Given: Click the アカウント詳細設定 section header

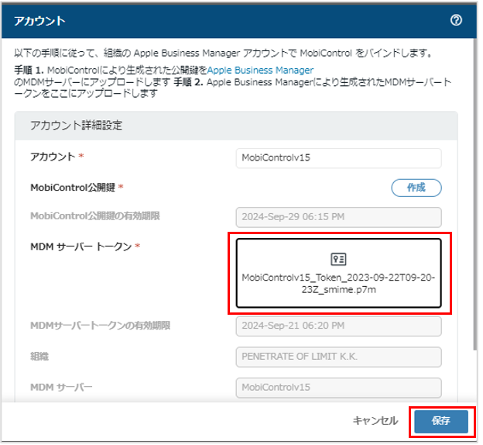Looking at the screenshot, I should tap(236, 126).
